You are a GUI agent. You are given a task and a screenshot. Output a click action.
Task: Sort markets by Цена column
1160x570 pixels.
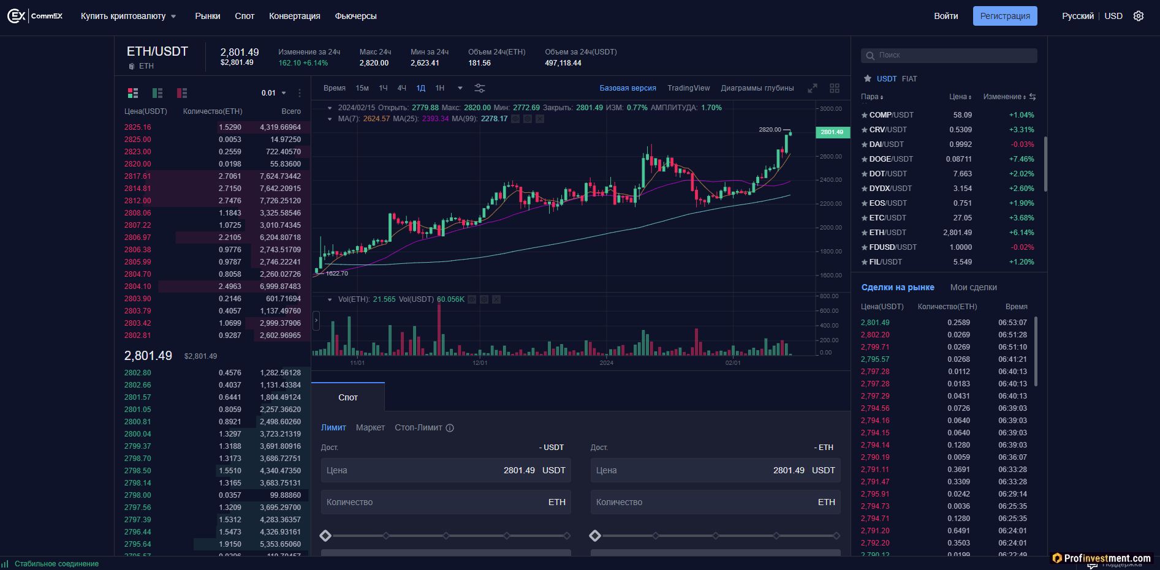pos(960,97)
